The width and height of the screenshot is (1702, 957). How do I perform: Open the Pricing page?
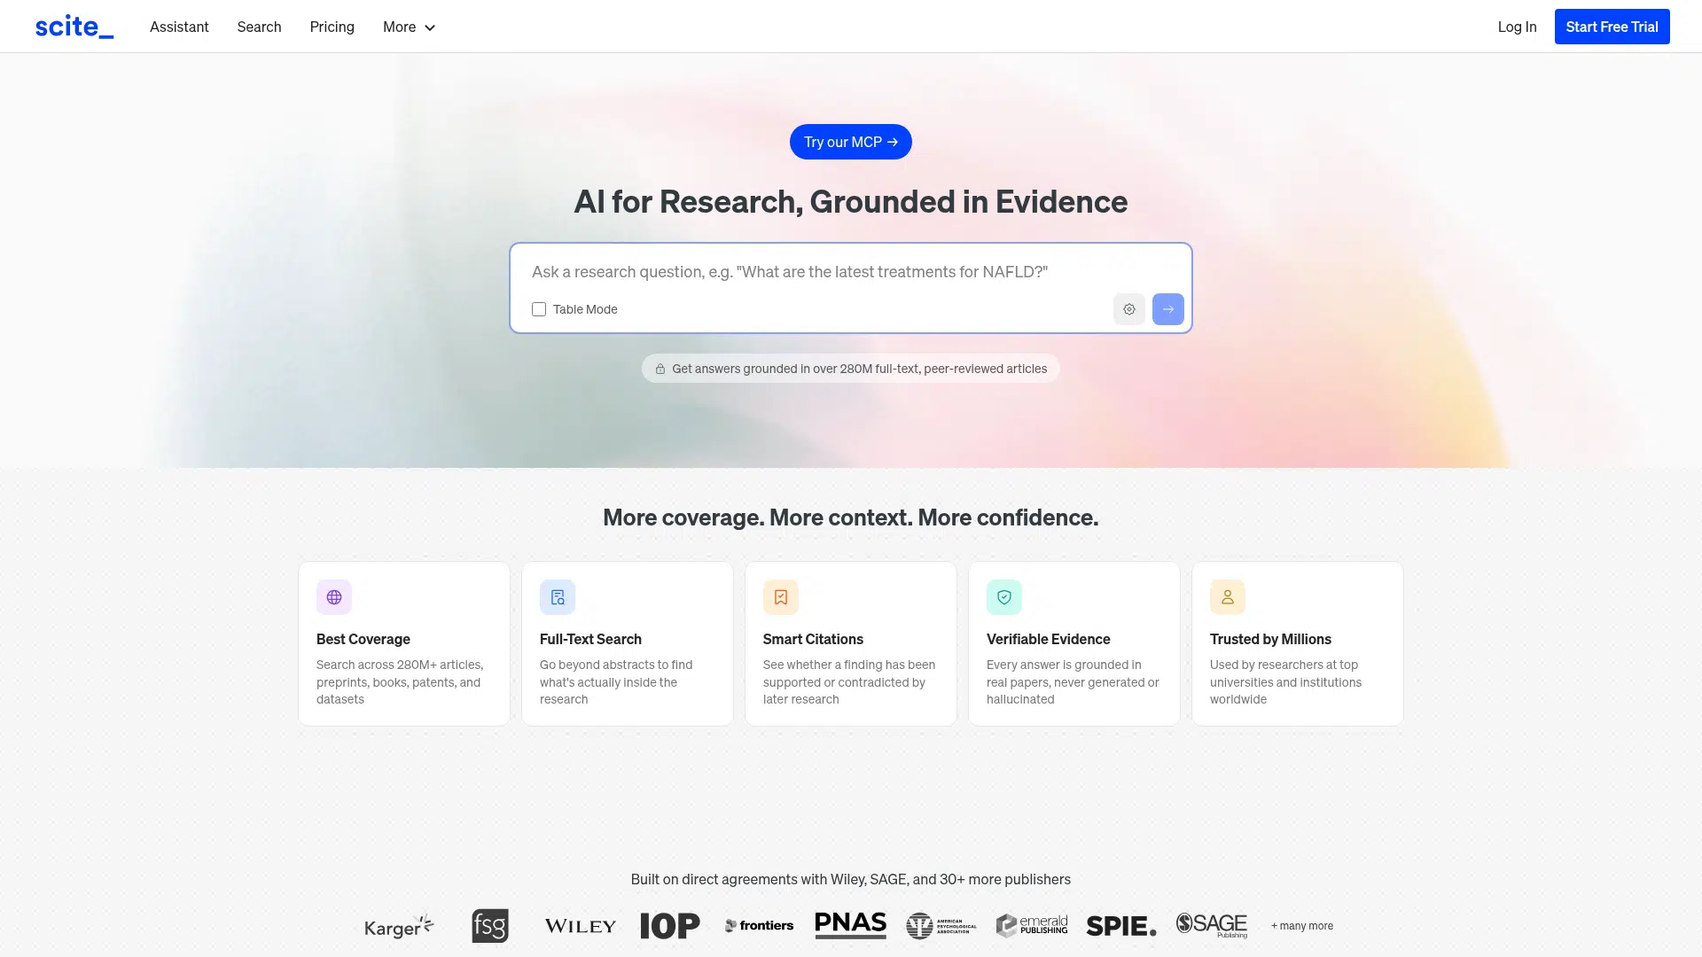tap(332, 27)
